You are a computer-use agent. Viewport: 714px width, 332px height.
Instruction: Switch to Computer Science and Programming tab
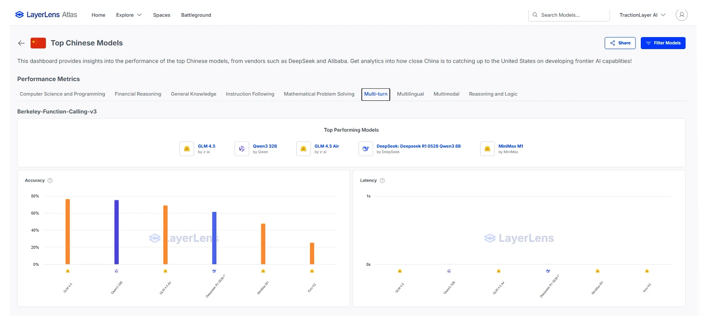62,94
